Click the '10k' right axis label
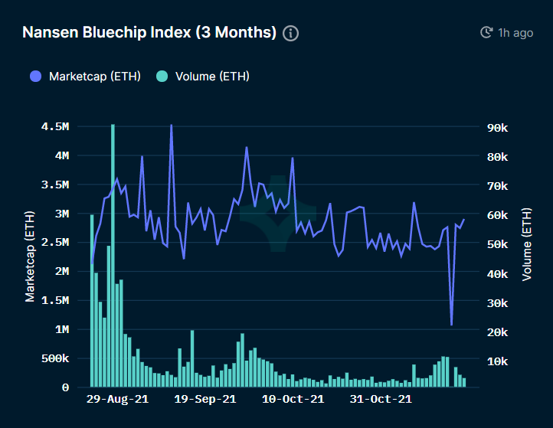Screen dimensions: 553x428 click(497, 361)
